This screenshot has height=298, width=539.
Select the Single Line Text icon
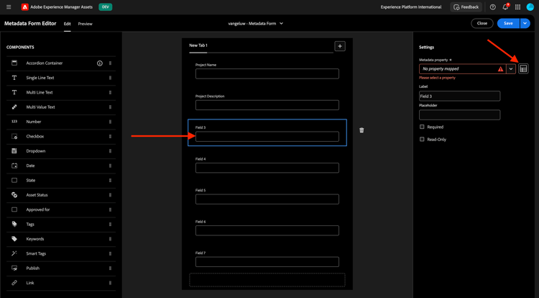click(x=14, y=78)
